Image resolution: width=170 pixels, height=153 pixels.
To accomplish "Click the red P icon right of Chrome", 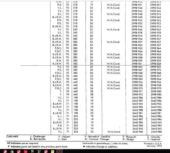I will pos(19,151).
